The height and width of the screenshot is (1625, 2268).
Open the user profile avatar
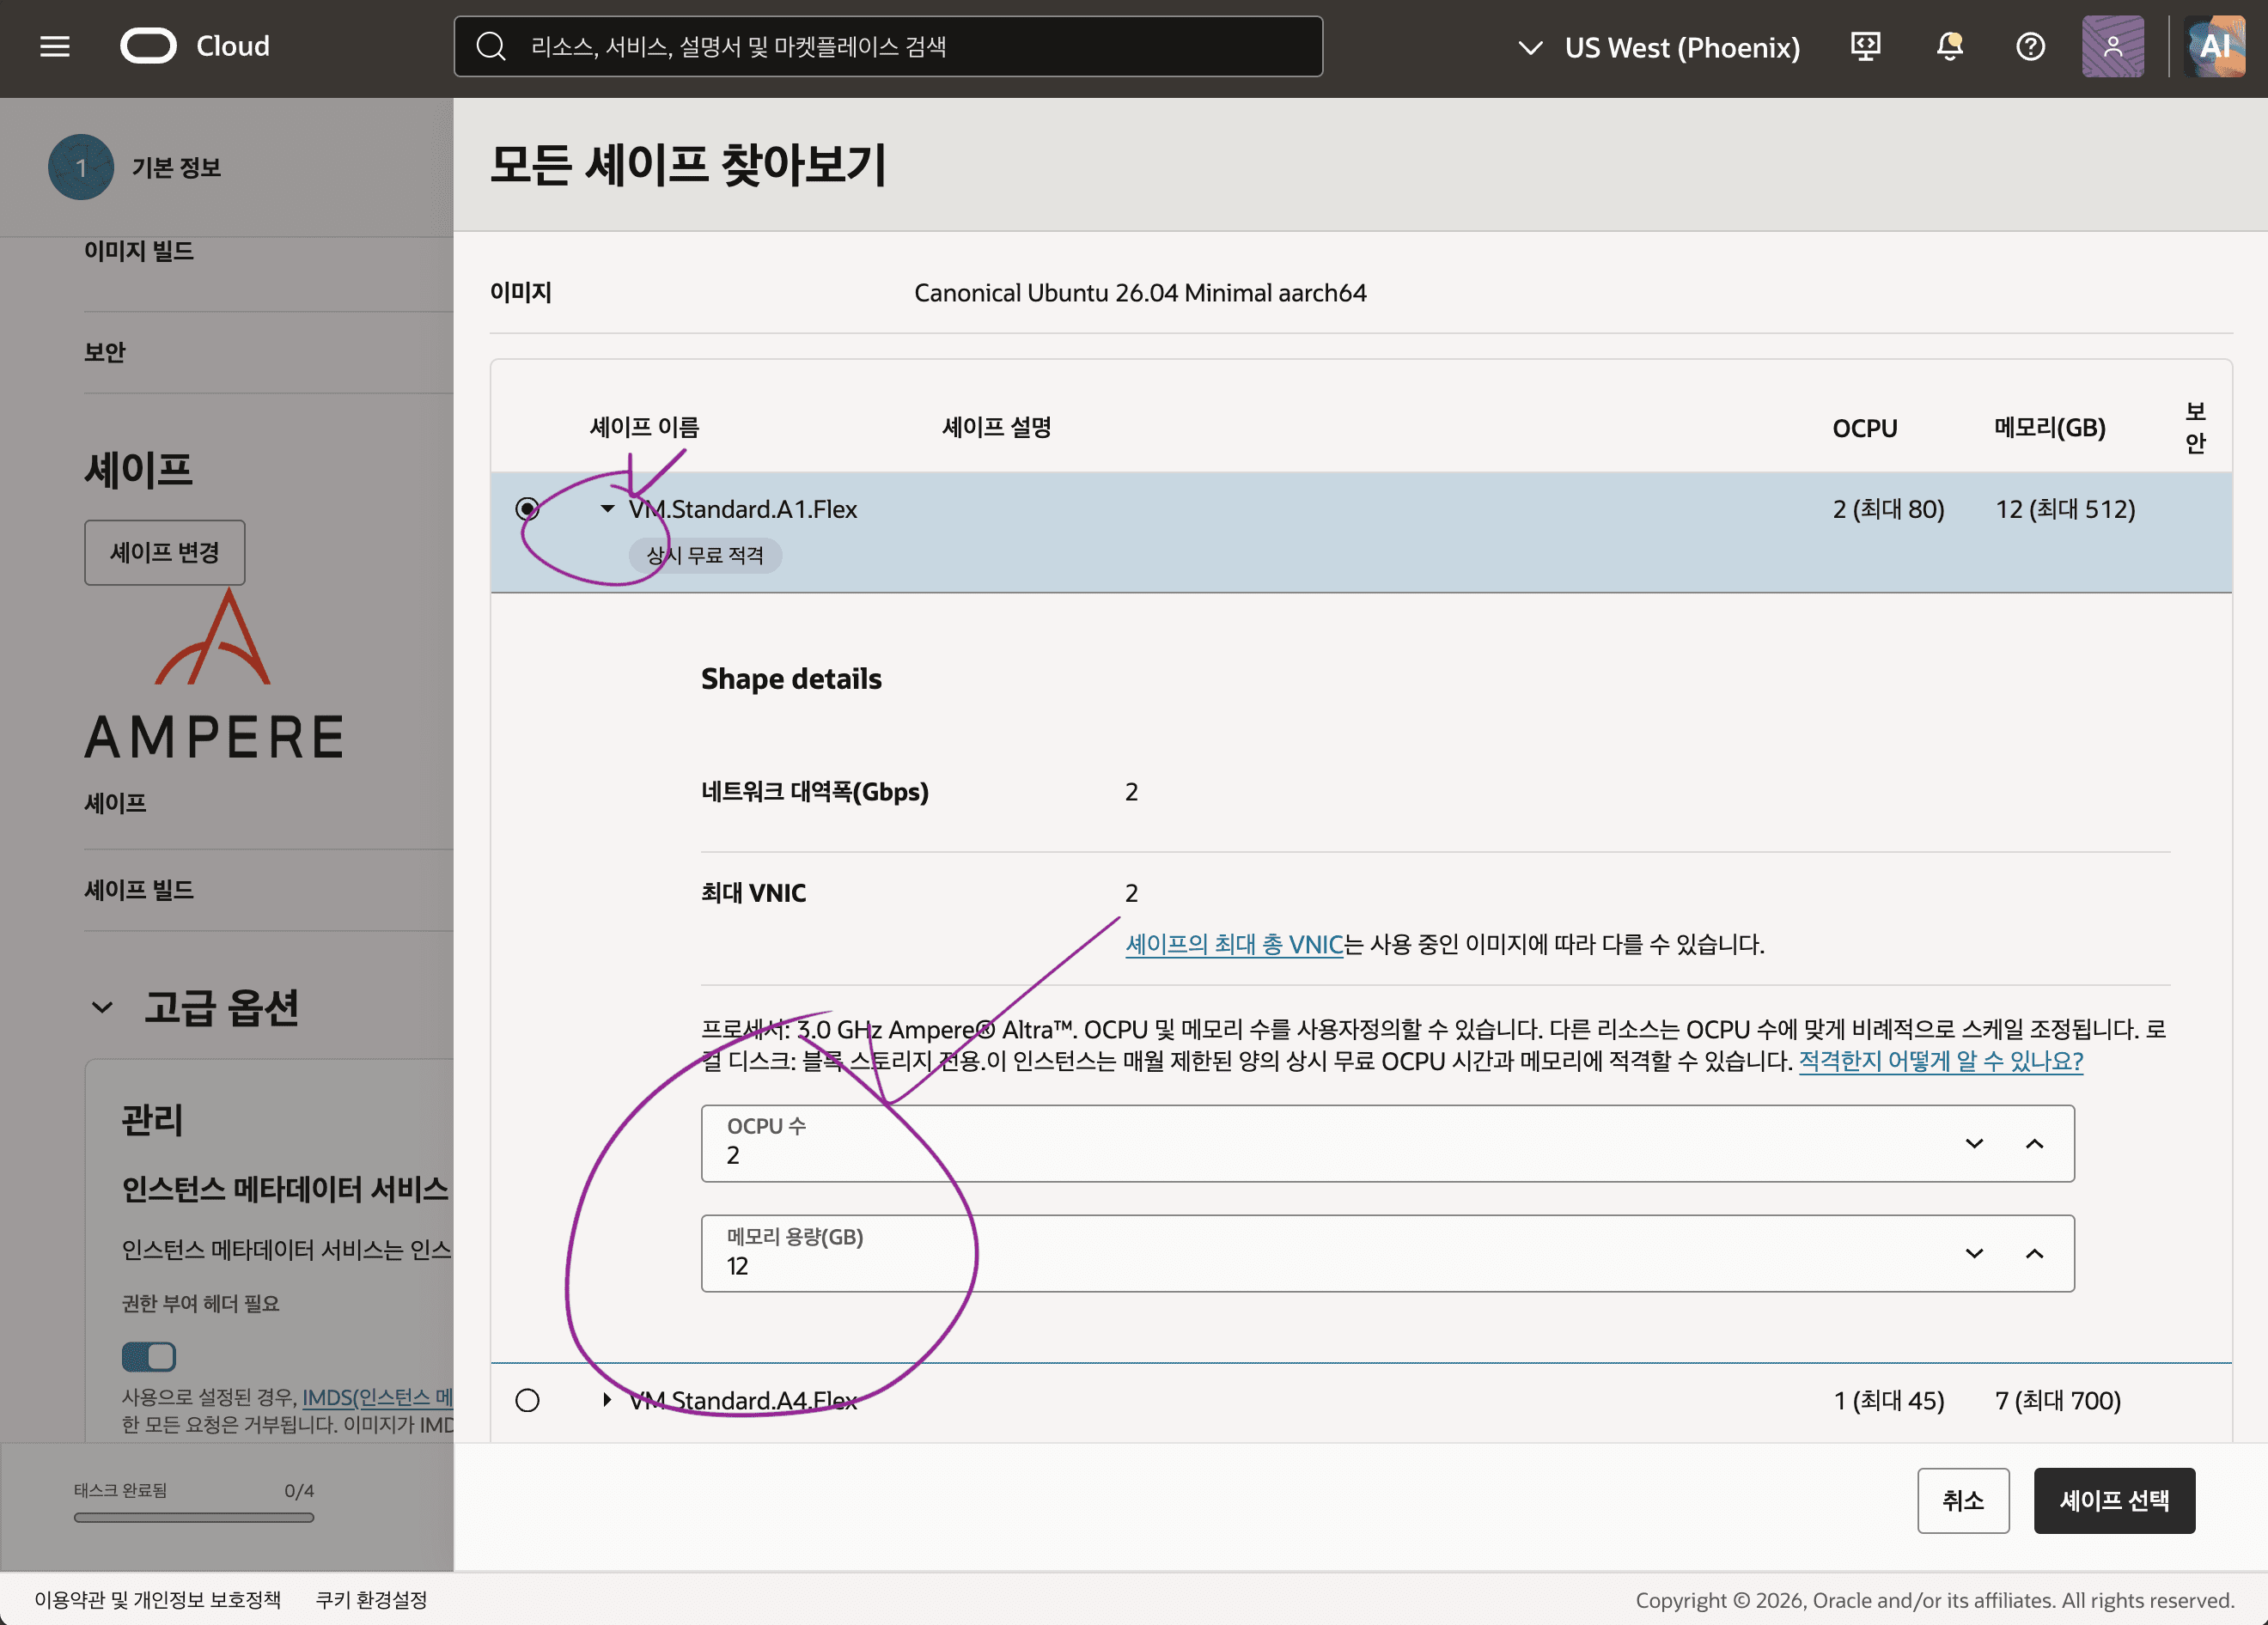pos(2113,46)
